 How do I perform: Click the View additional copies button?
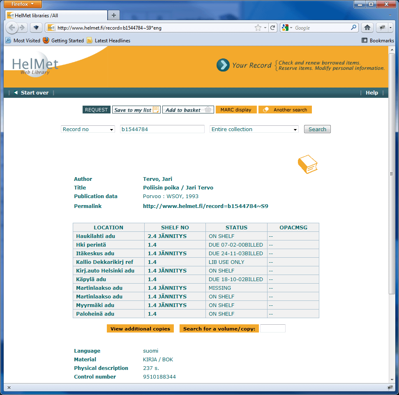[x=140, y=329]
